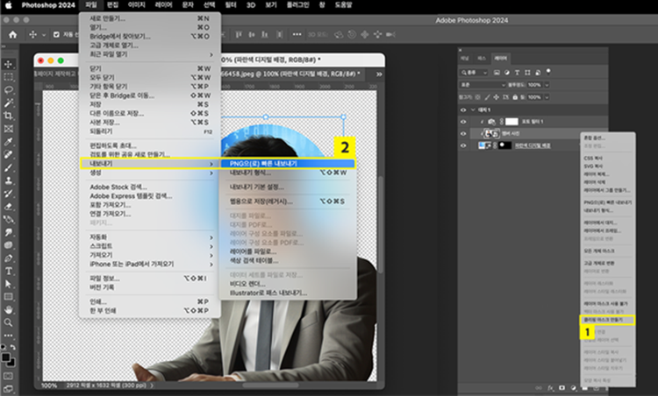
Task: Filter layers by smart object icon
Action: 538,73
